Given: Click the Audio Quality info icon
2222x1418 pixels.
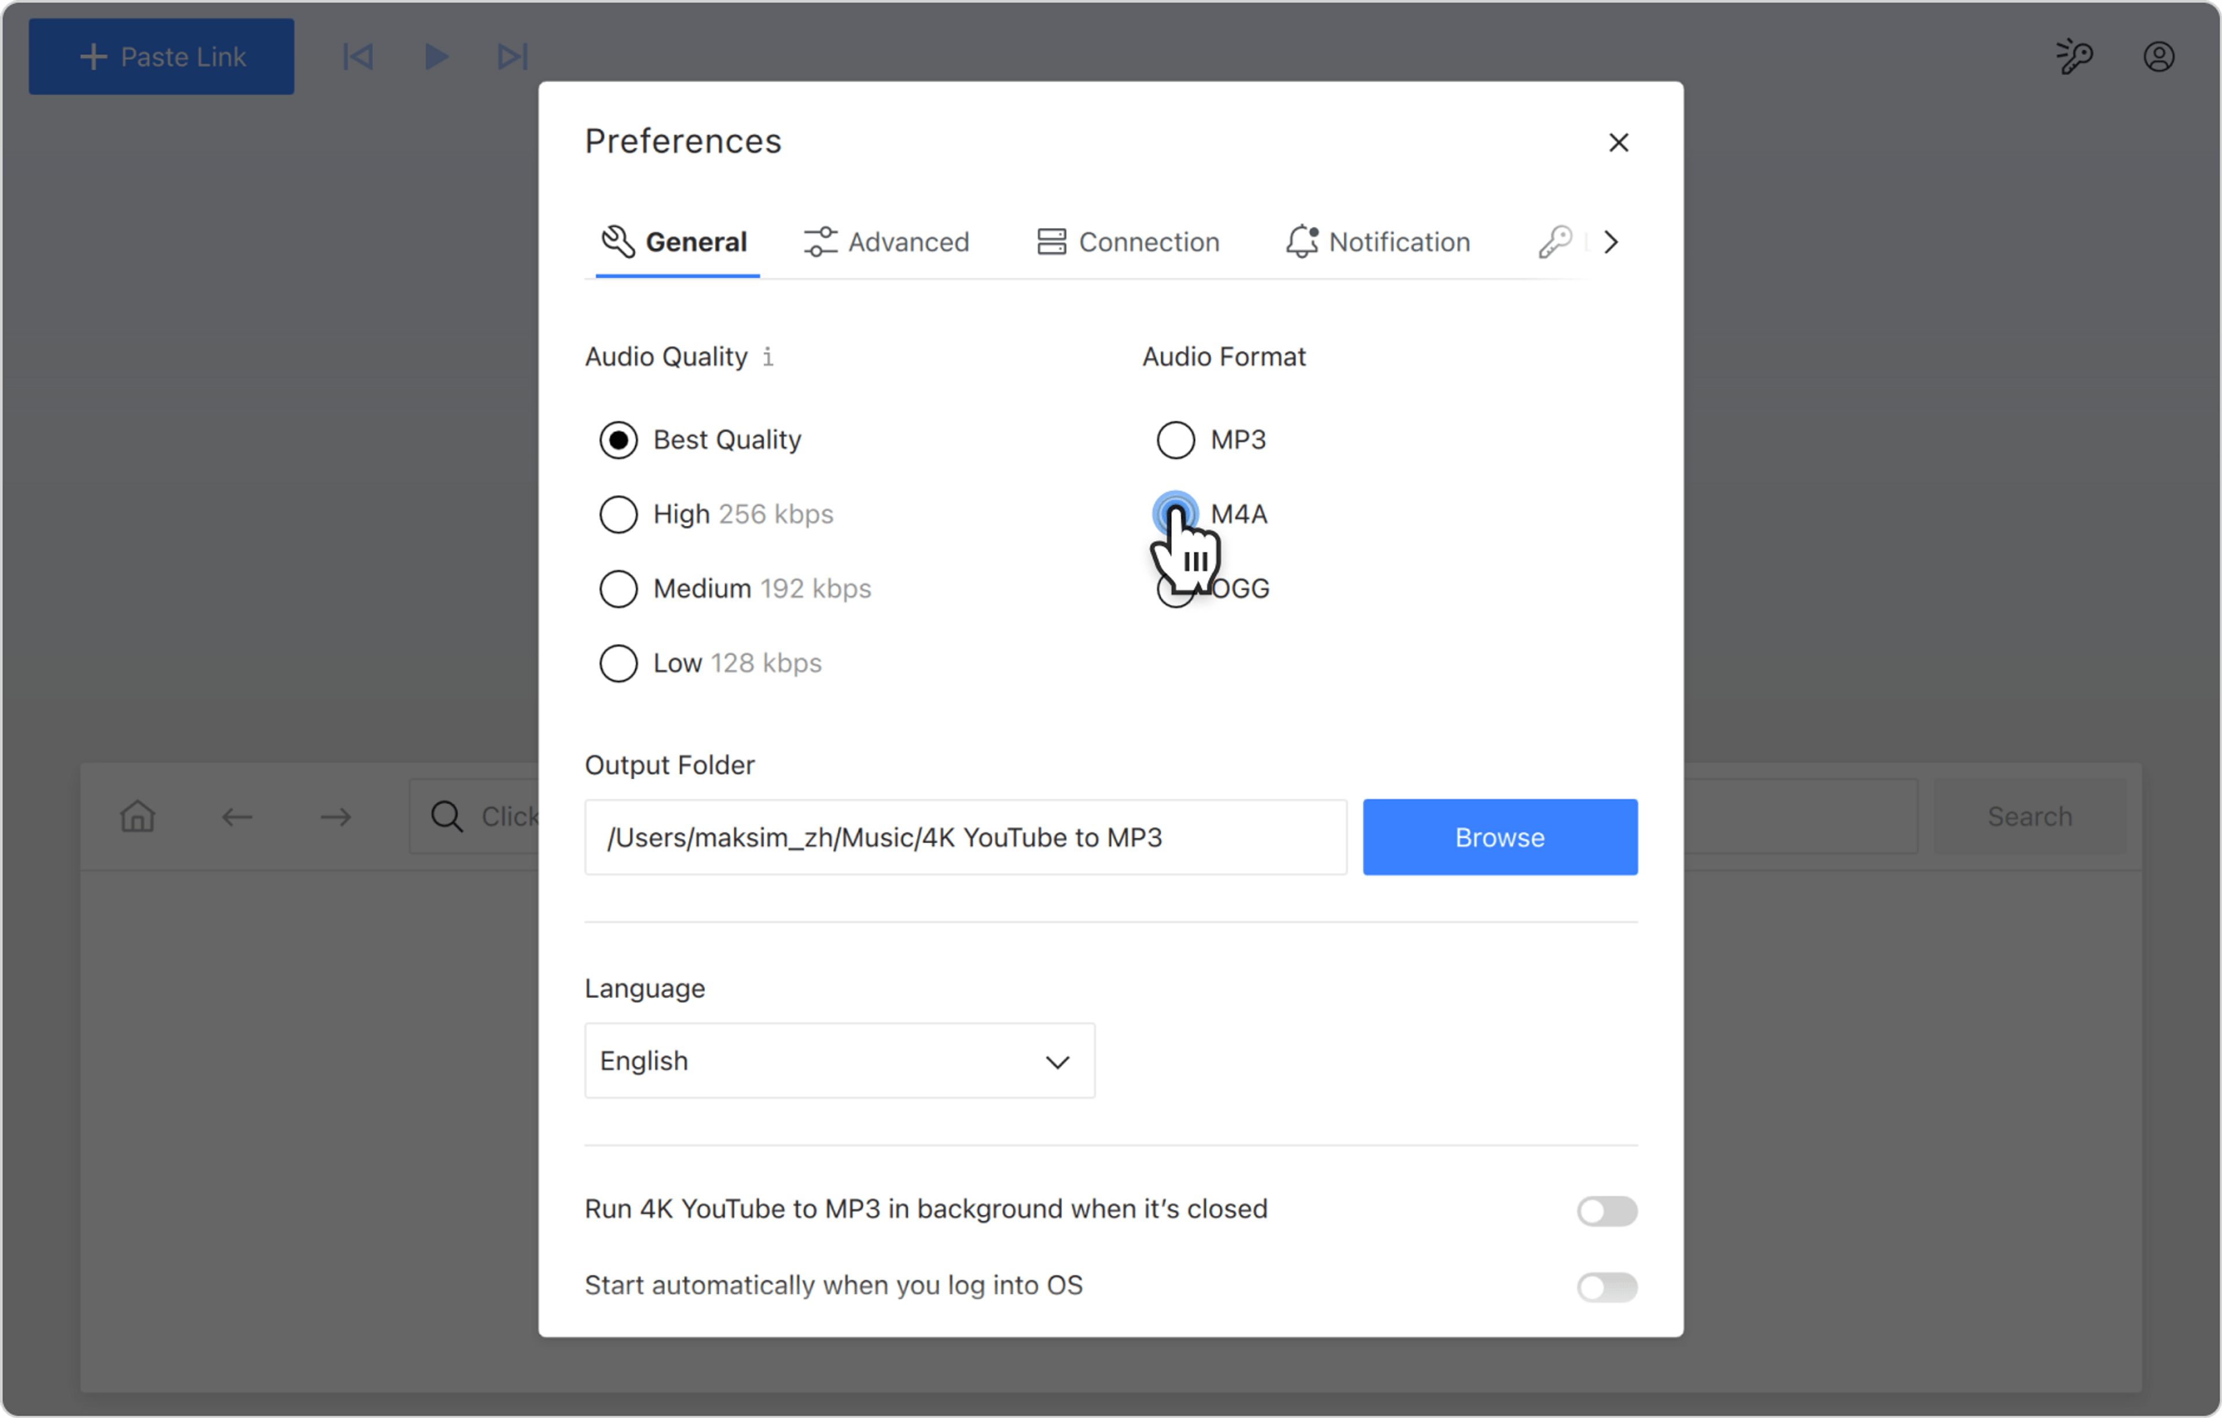Looking at the screenshot, I should click(768, 357).
